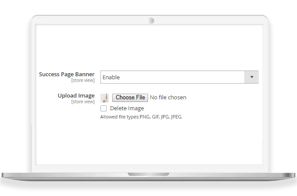Click the JPEG entry in allowed file types
Screen dimensions: 297x196
176,117
